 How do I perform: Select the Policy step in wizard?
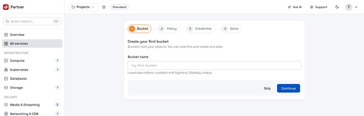pos(169,29)
